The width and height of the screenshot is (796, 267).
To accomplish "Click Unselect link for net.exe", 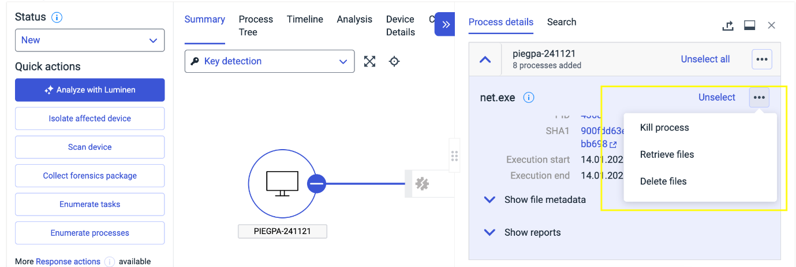I will [x=717, y=97].
